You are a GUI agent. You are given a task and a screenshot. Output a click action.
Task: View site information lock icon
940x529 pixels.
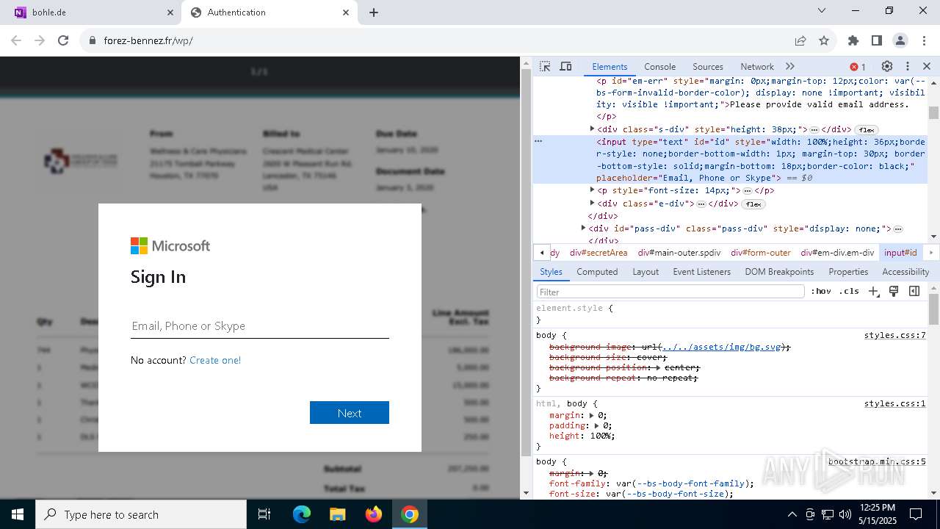pyautogui.click(x=92, y=40)
